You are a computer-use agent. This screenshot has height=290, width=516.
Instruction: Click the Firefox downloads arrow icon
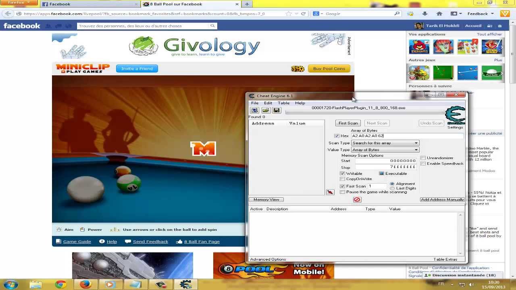coord(425,14)
